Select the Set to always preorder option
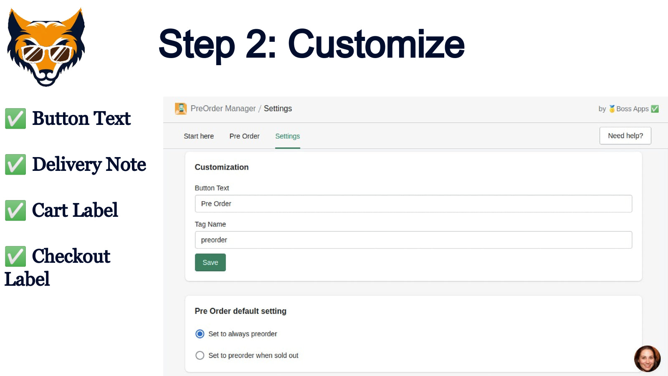 (200, 334)
